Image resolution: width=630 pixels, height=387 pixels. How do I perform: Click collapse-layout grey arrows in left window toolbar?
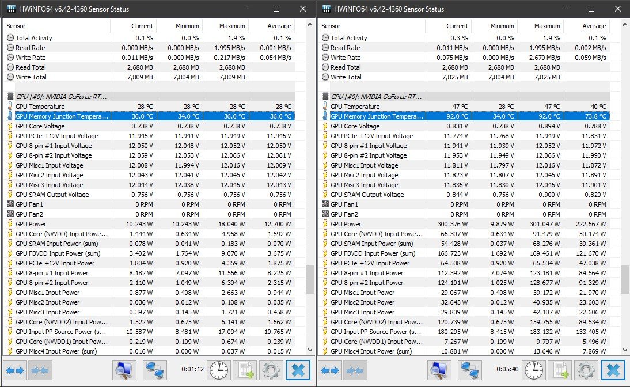[x=39, y=370]
